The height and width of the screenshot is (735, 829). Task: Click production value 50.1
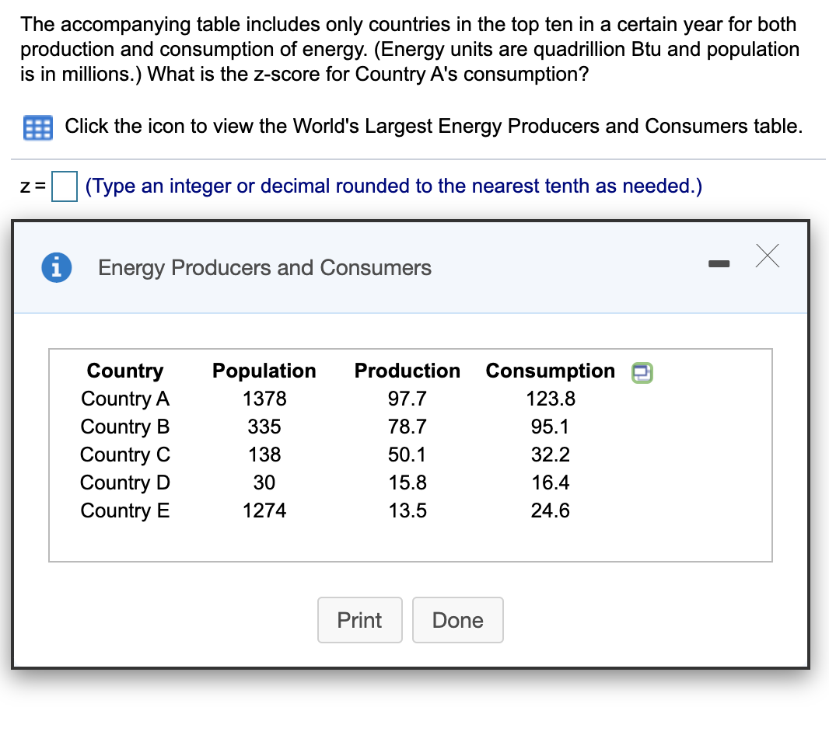click(x=407, y=455)
